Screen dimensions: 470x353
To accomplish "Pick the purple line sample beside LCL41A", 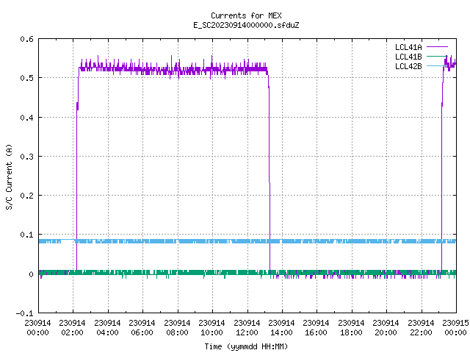I will 437,47.
